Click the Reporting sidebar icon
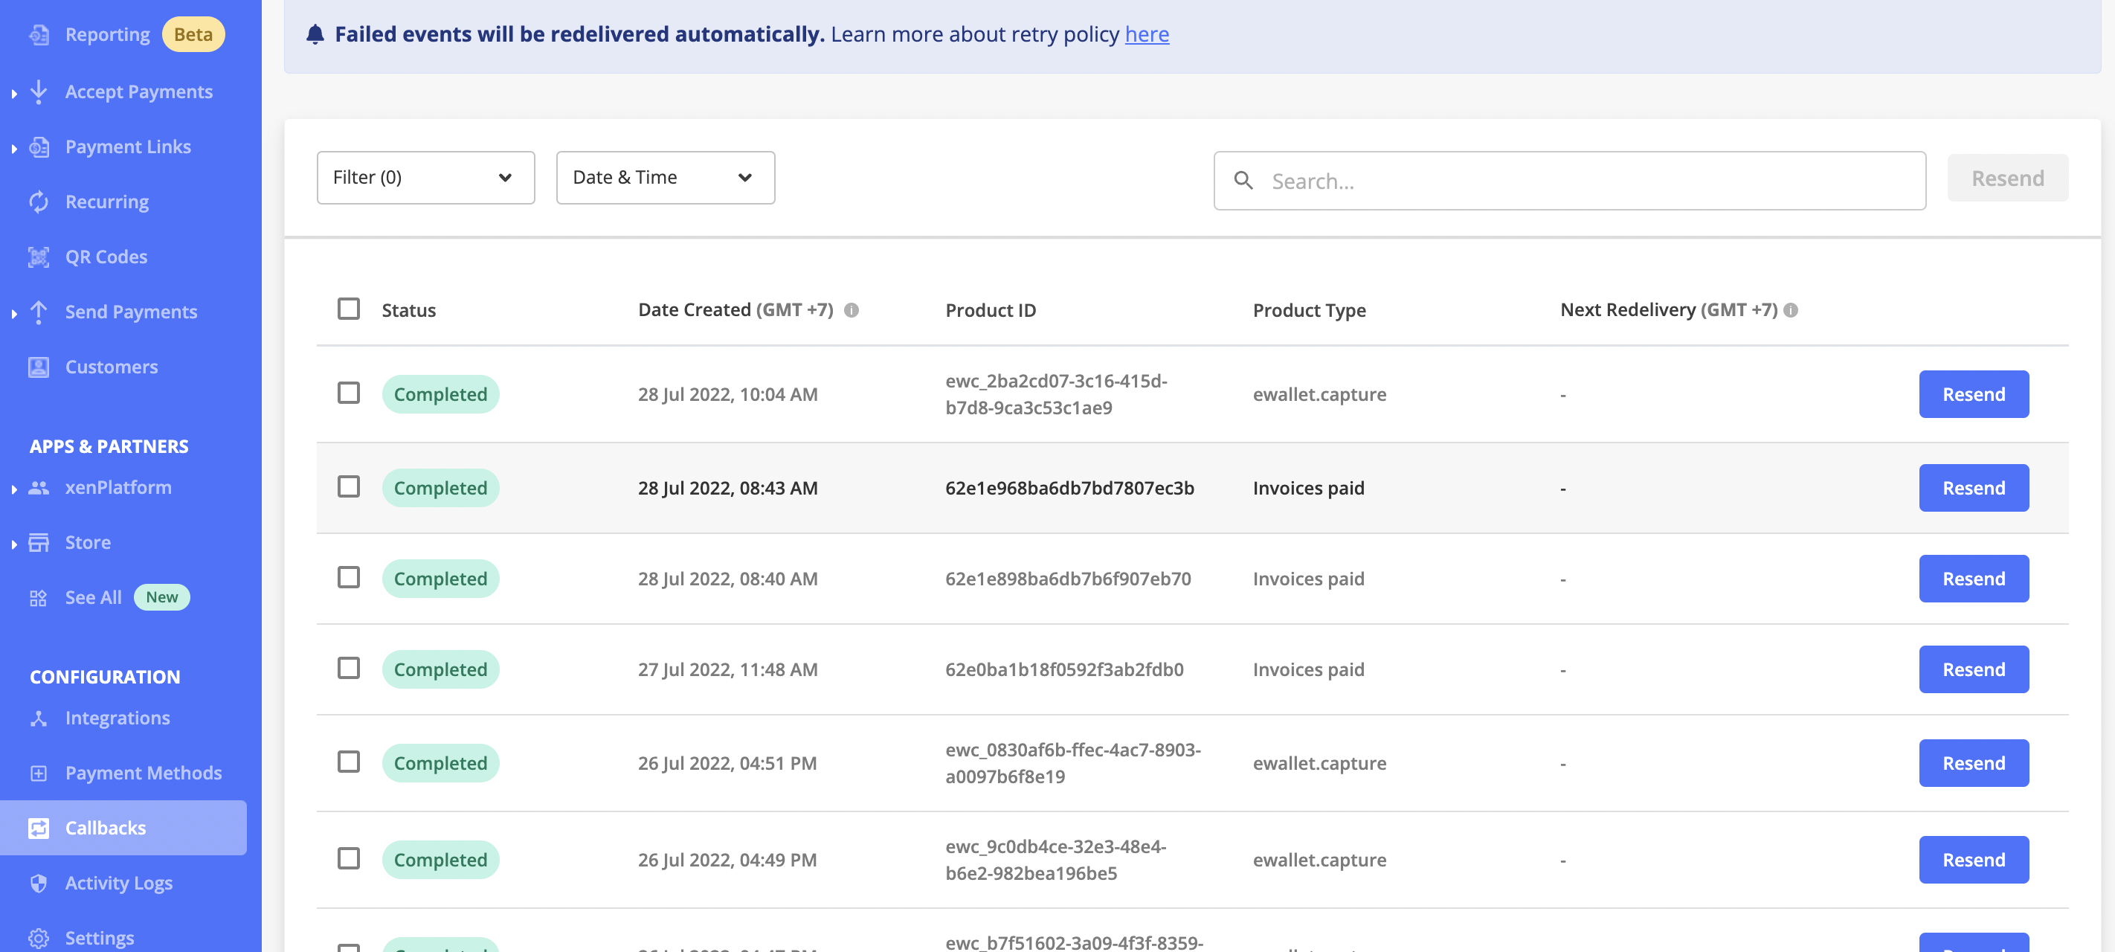 coord(39,34)
